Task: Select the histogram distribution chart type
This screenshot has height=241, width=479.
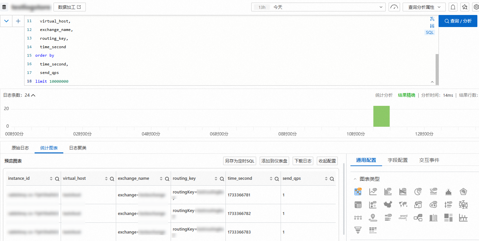Action: 448,192
